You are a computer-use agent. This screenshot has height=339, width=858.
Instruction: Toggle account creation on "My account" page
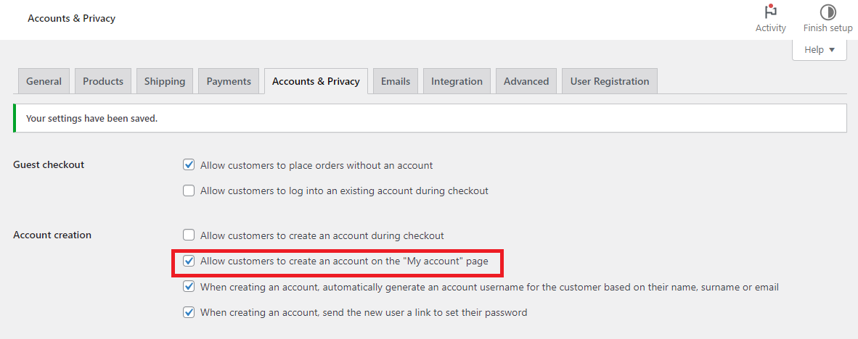point(189,261)
